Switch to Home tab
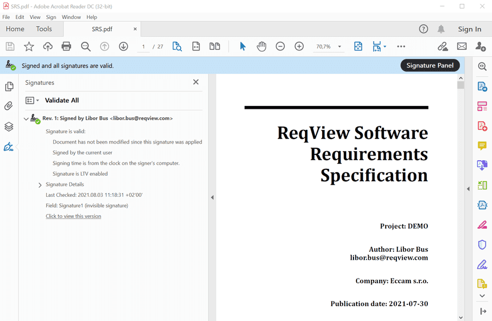 pos(15,29)
